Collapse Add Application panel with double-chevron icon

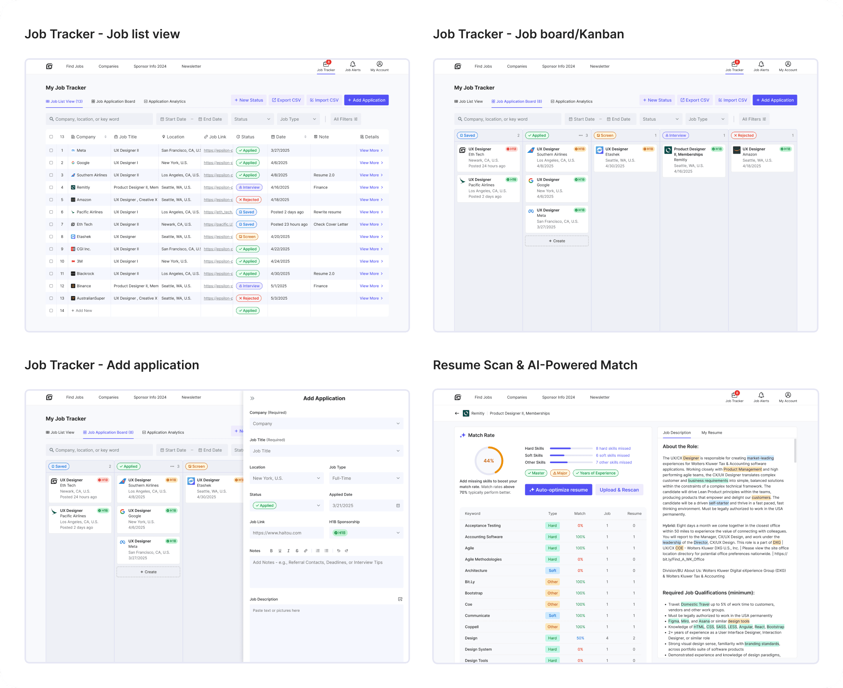pyautogui.click(x=253, y=398)
